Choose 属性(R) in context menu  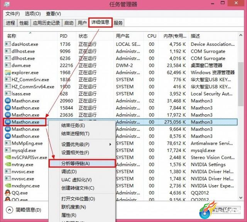[82, 215]
